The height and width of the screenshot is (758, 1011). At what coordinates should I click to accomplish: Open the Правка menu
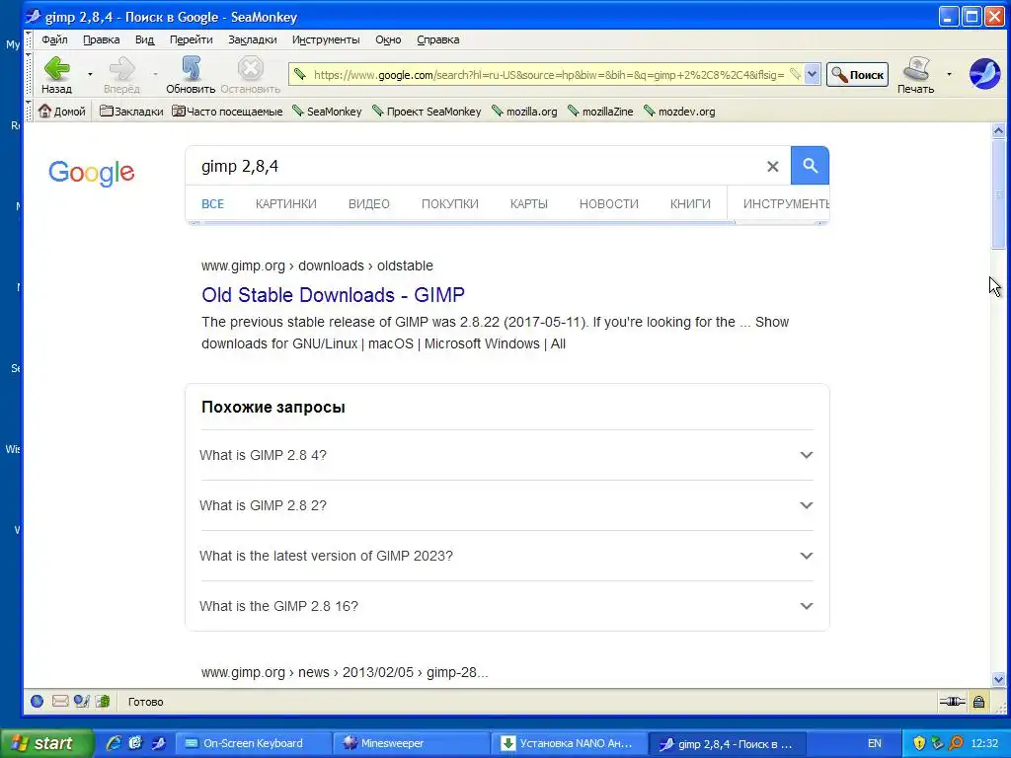pos(102,39)
